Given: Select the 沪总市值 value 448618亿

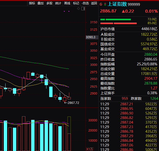Looking at the screenshot, I should coord(149,29).
